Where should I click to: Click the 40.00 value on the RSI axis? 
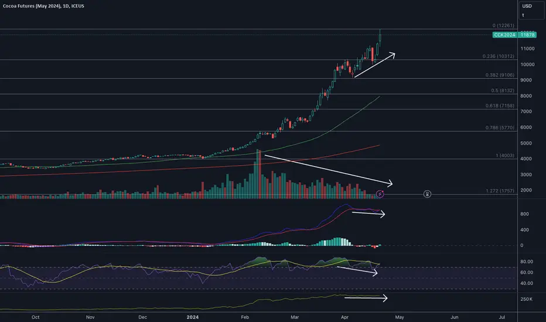(527, 283)
